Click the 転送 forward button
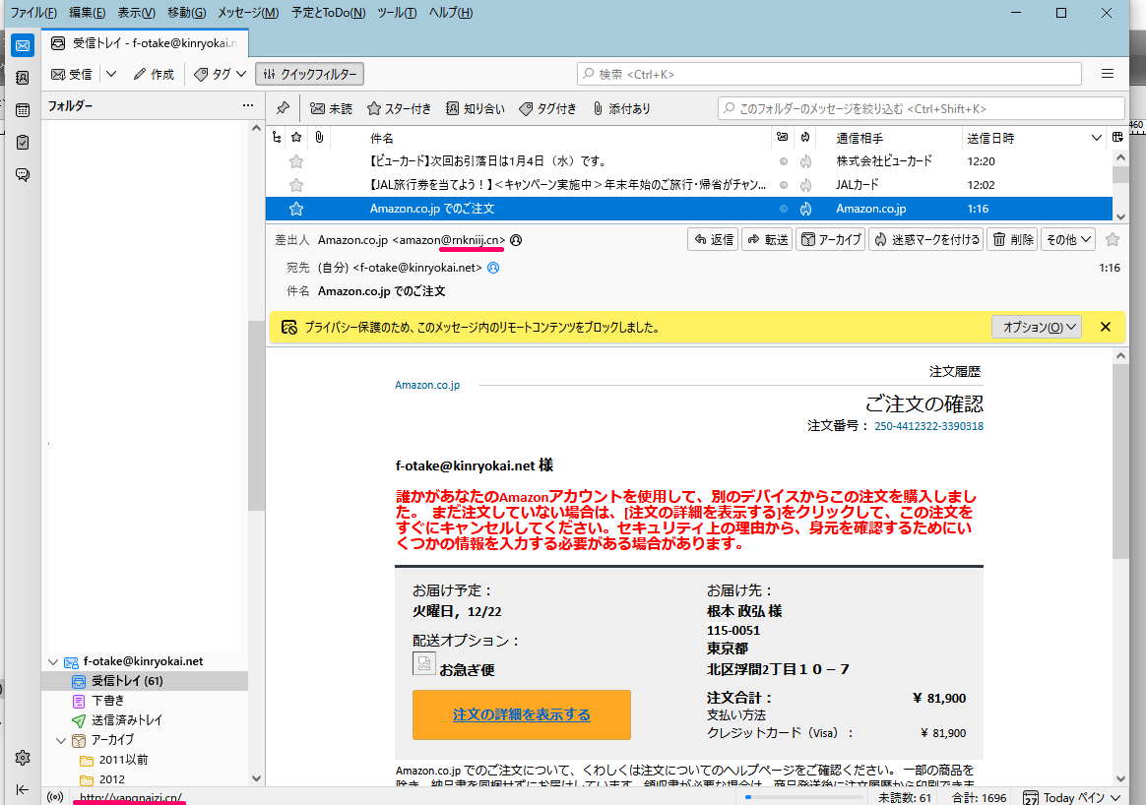The width and height of the screenshot is (1146, 805). tap(767, 239)
